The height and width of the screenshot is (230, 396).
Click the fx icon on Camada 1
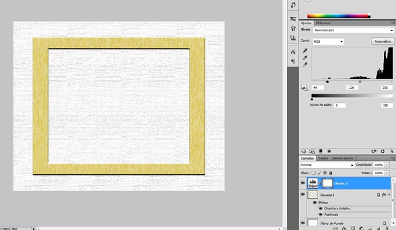pos(384,195)
